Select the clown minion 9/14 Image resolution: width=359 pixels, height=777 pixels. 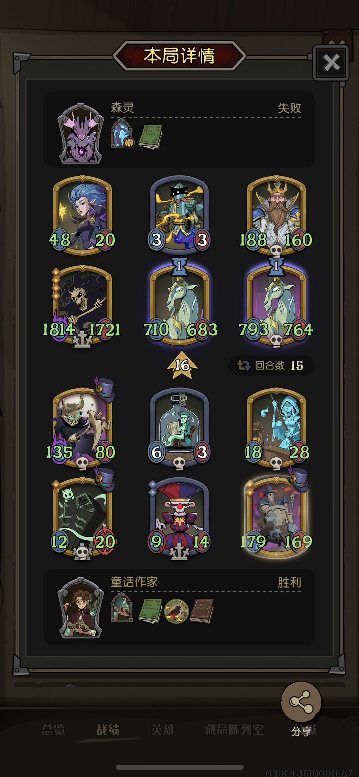click(x=179, y=519)
